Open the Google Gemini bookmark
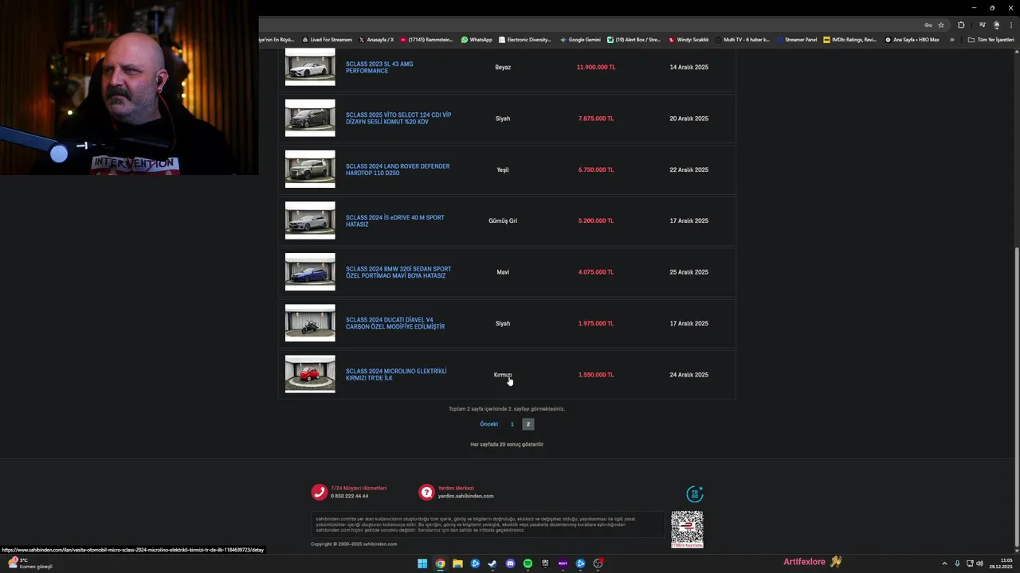Viewport: 1020px width, 573px height. point(580,40)
